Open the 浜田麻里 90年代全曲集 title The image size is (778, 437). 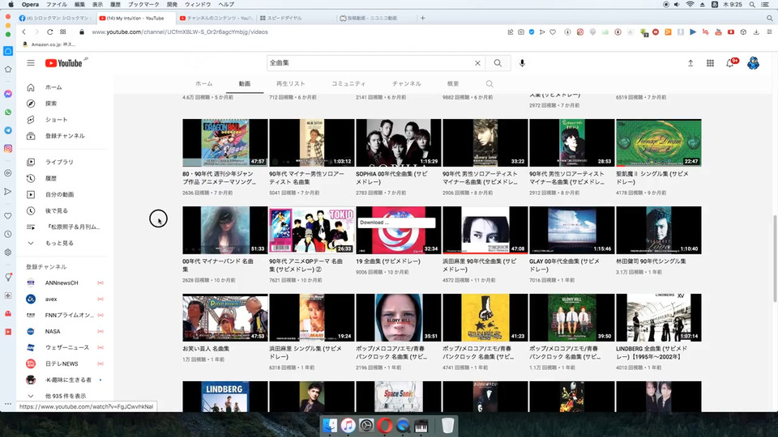(x=479, y=265)
